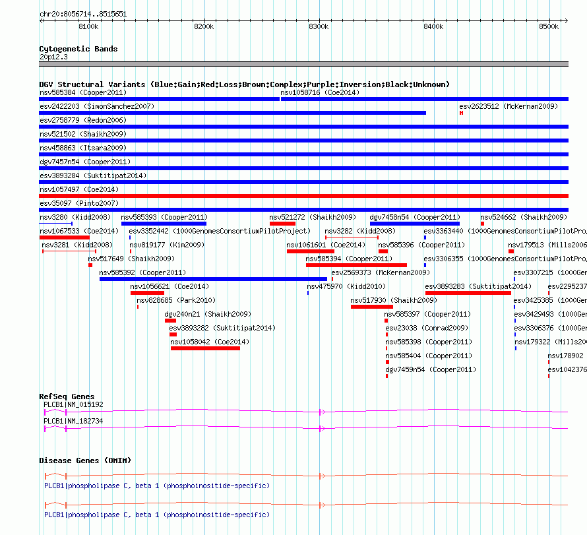
Task: Click dgv7458n54 (Cooper2011) label
Action: click(x=415, y=217)
